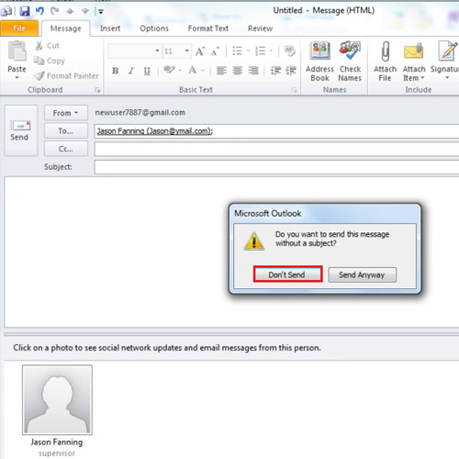Click the Next Item down arrow
Screen dimensions: 459x459
tap(84, 12)
